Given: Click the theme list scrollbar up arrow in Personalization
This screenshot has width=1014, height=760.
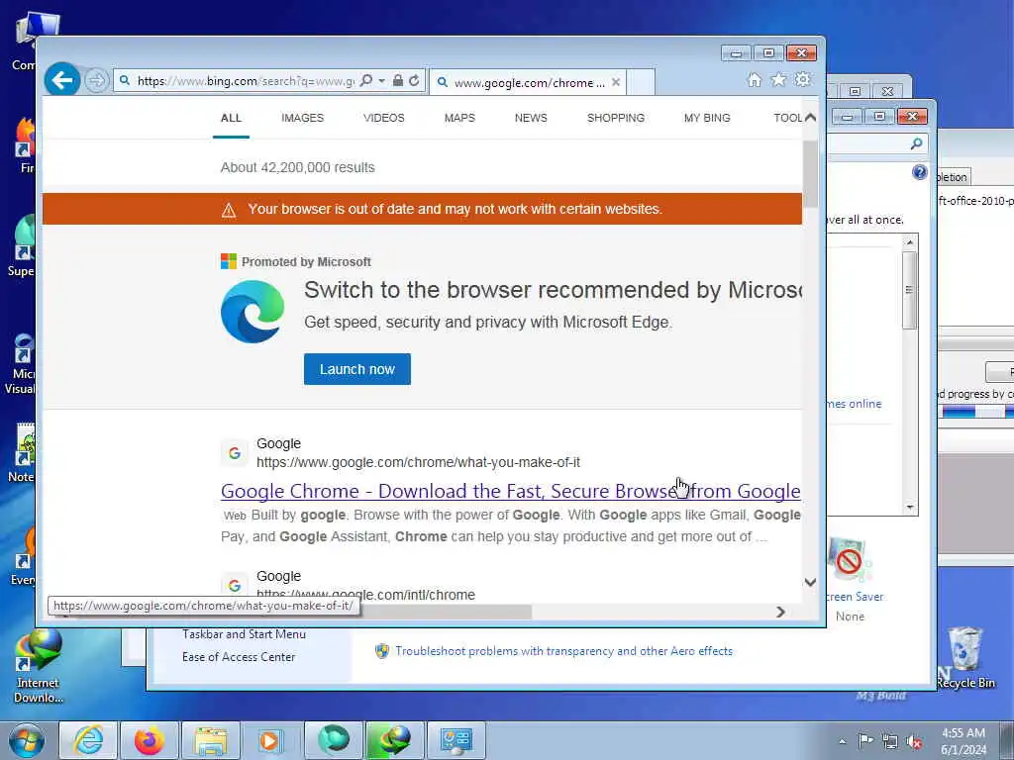Looking at the screenshot, I should click(x=910, y=242).
